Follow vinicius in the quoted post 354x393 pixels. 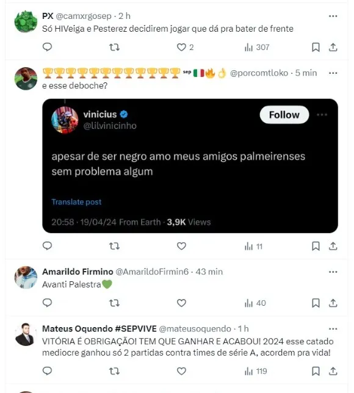click(284, 115)
